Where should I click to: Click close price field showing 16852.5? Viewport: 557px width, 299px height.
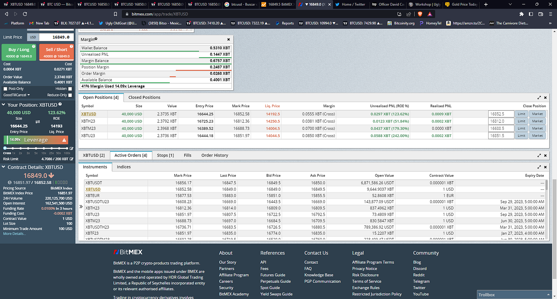tap(501, 114)
